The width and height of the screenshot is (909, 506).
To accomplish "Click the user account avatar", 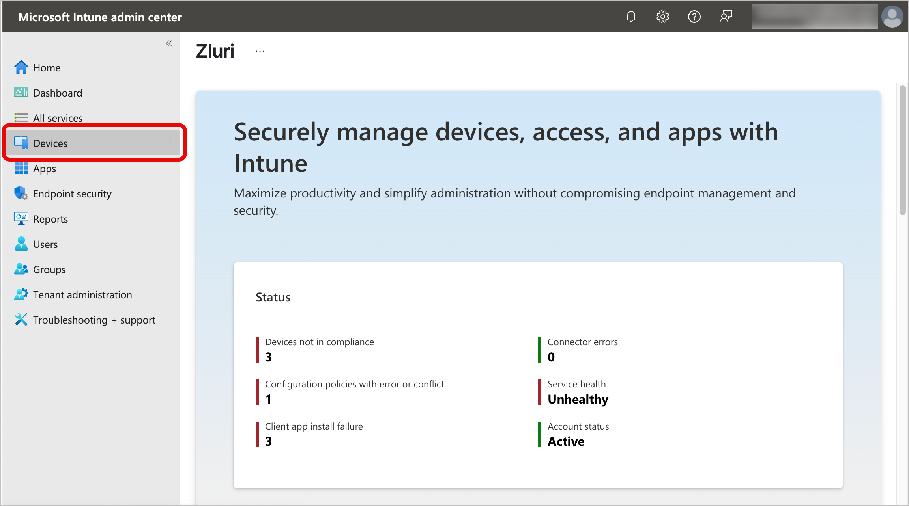I will click(892, 17).
